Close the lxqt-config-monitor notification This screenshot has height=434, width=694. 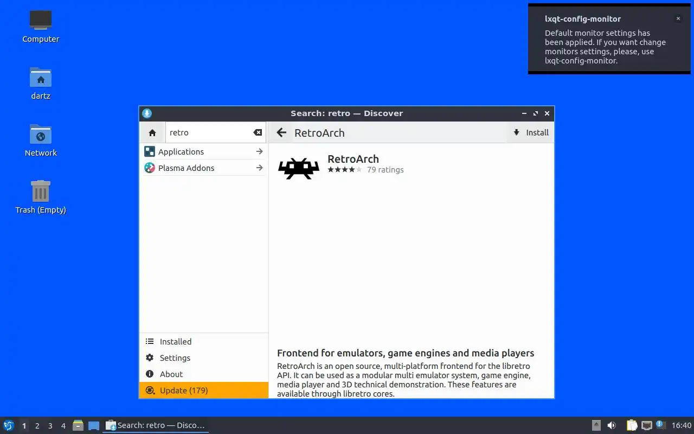coord(678,18)
